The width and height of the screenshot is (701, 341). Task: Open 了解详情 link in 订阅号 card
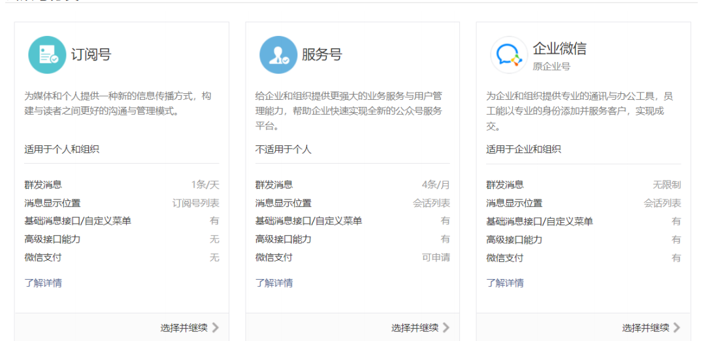tap(43, 283)
